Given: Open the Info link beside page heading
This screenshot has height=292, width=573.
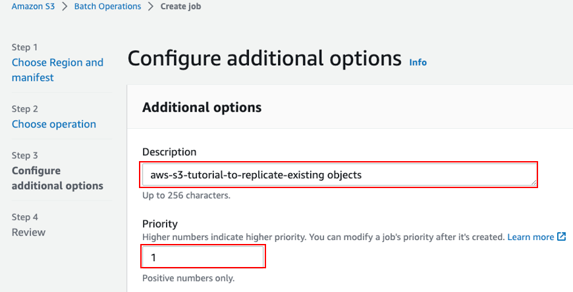Looking at the screenshot, I should (x=418, y=62).
